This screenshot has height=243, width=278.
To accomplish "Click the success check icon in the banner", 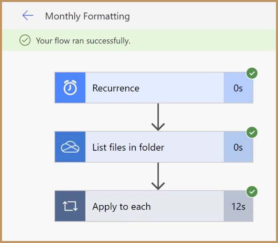I will pos(25,40).
